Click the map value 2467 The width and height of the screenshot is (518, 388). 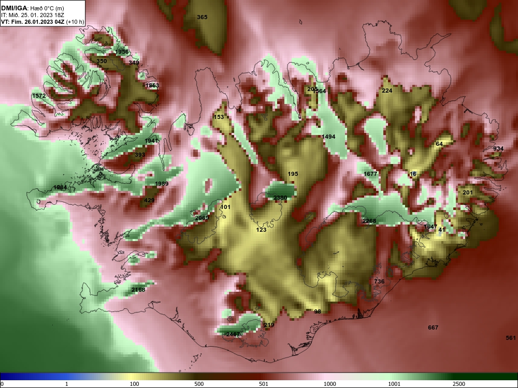(x=233, y=334)
